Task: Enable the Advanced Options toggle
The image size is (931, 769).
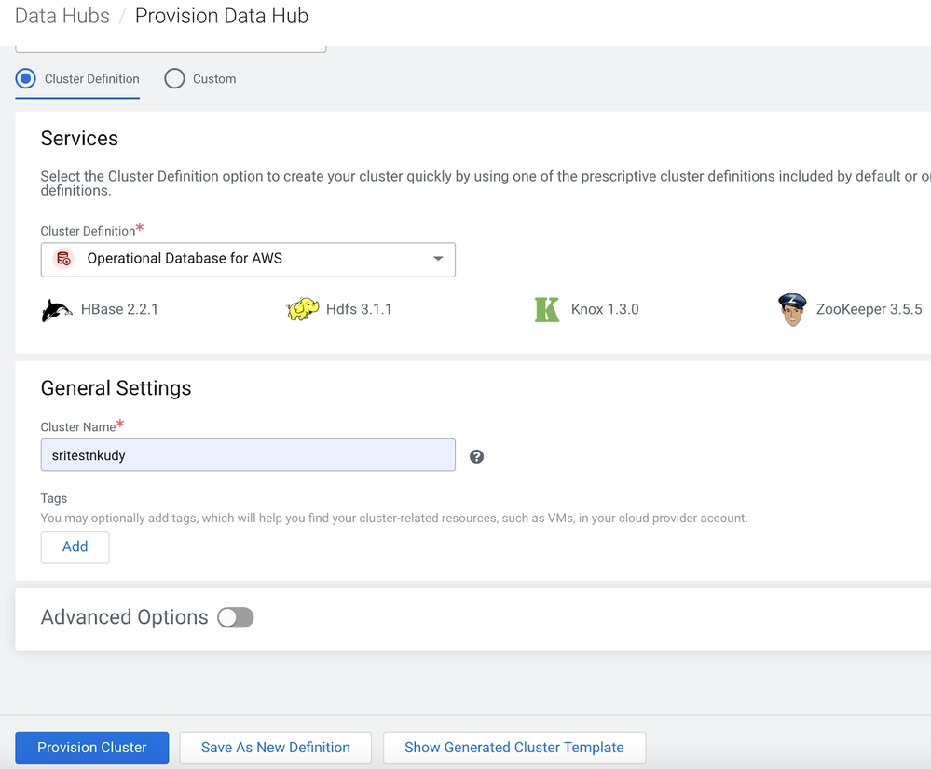Action: pos(236,617)
